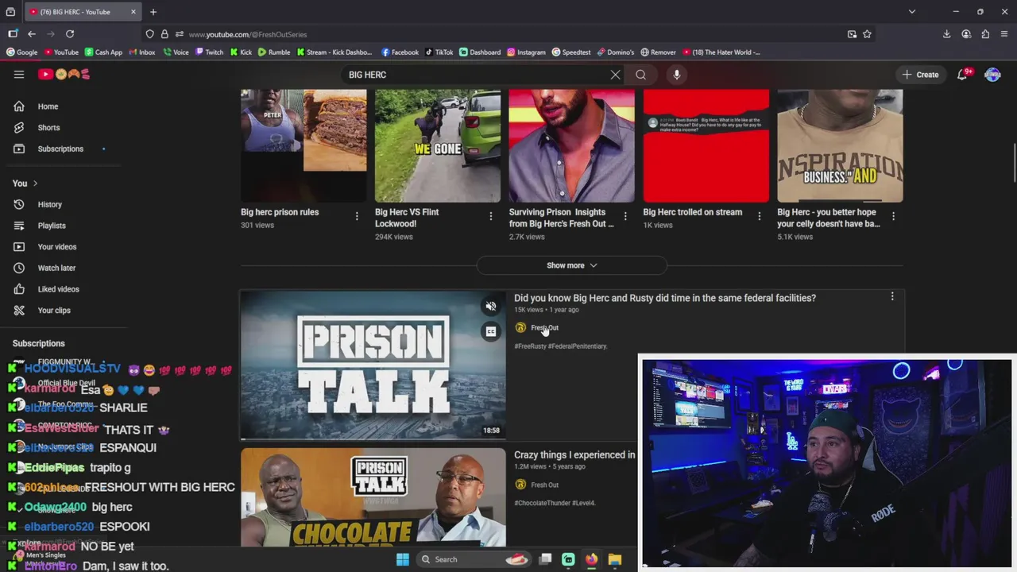Open a new browser tab
The width and height of the screenshot is (1017, 572).
point(153,12)
